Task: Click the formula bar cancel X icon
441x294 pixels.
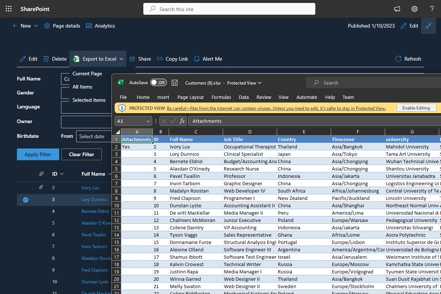Action: pyautogui.click(x=164, y=121)
